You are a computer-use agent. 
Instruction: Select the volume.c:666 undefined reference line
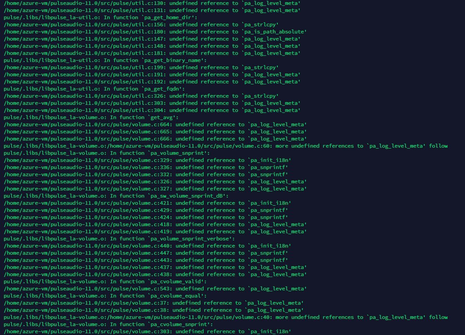(155, 139)
